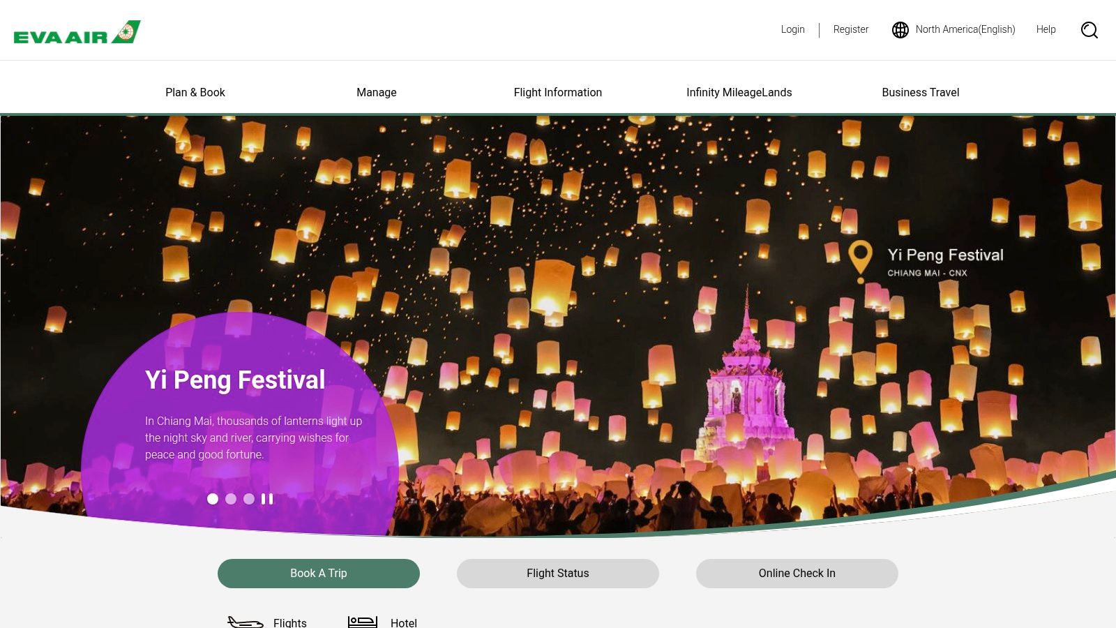
Task: Switch to the second carousel slide dot
Action: 231,499
